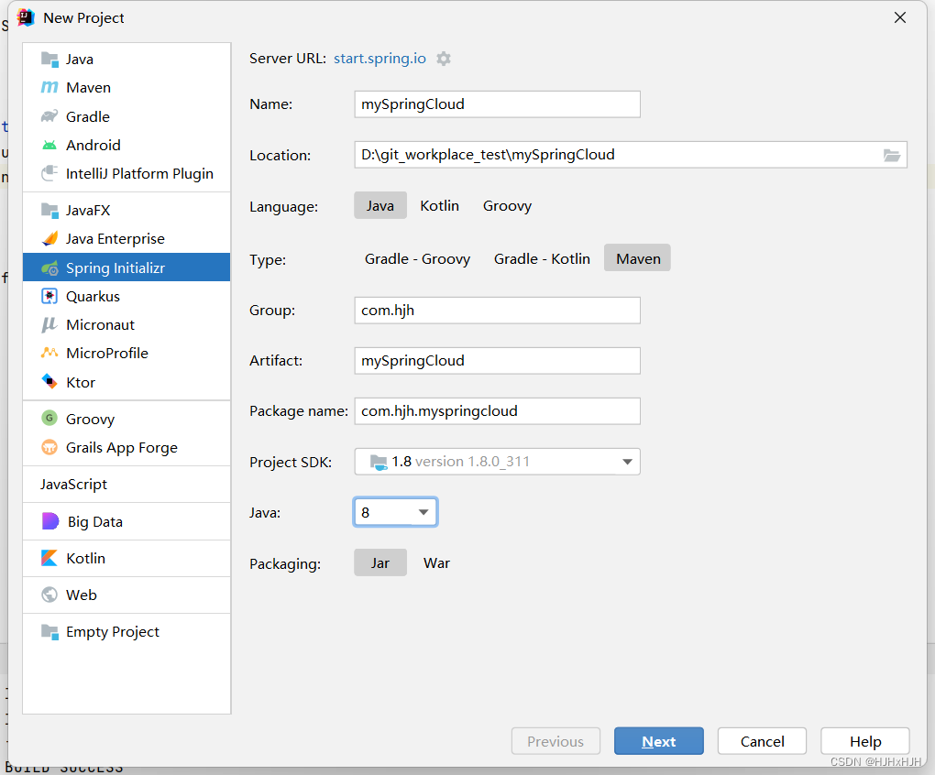Select Groovy as the language
Image resolution: width=935 pixels, height=775 pixels.
(x=508, y=205)
